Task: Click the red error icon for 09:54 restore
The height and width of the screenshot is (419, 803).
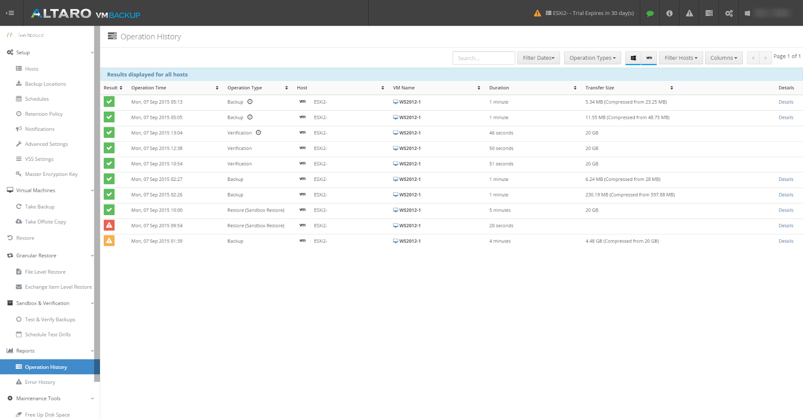Action: pos(109,226)
